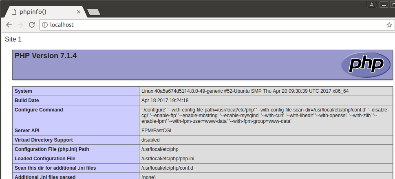Screen dimensions: 395x179
Task: View site information icon in address bar
Action: pyautogui.click(x=44, y=25)
